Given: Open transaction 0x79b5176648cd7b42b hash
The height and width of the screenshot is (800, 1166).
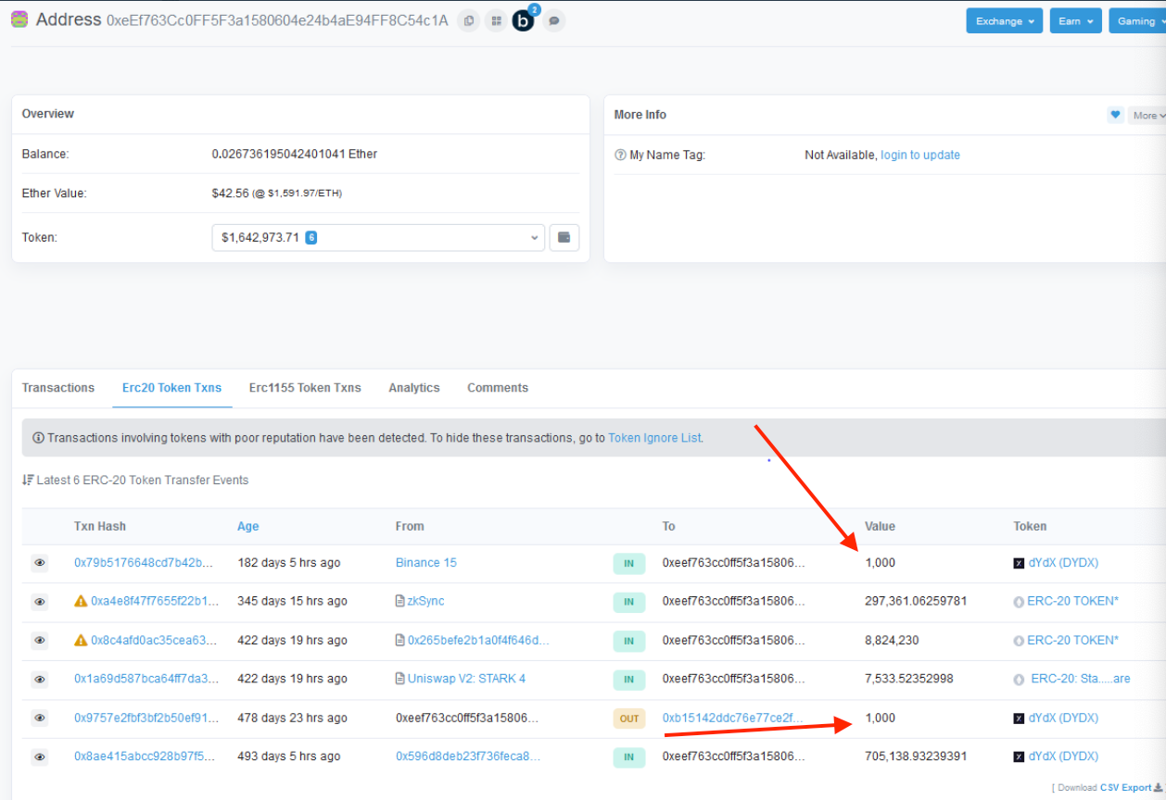Looking at the screenshot, I should [x=144, y=563].
